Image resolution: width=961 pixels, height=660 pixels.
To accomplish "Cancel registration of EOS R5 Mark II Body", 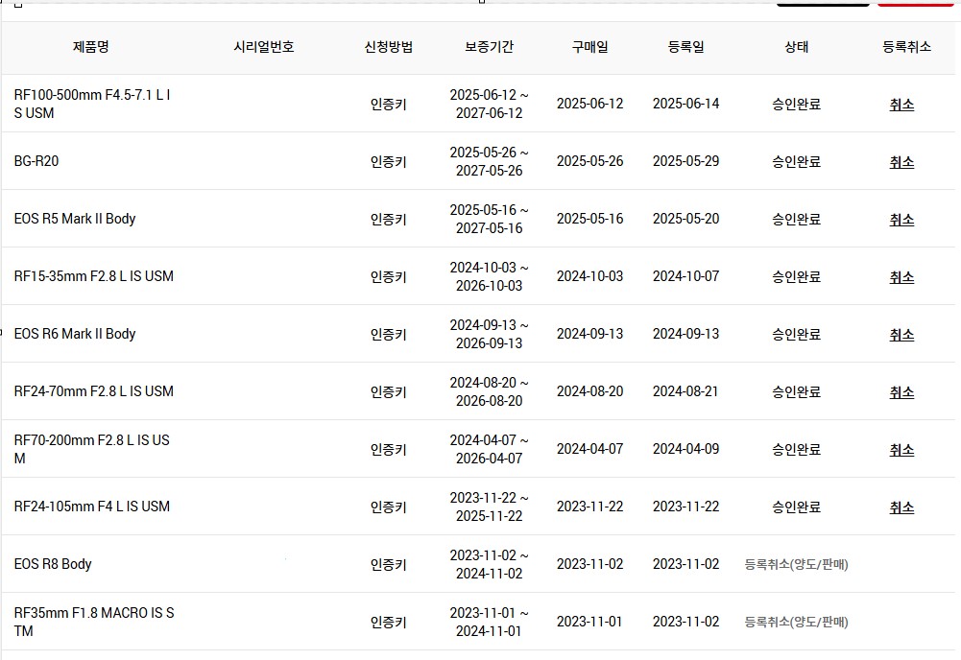I will click(x=901, y=219).
